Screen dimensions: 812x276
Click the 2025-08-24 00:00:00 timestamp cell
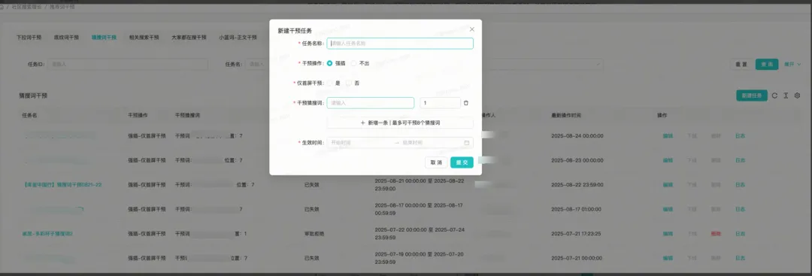(577, 135)
